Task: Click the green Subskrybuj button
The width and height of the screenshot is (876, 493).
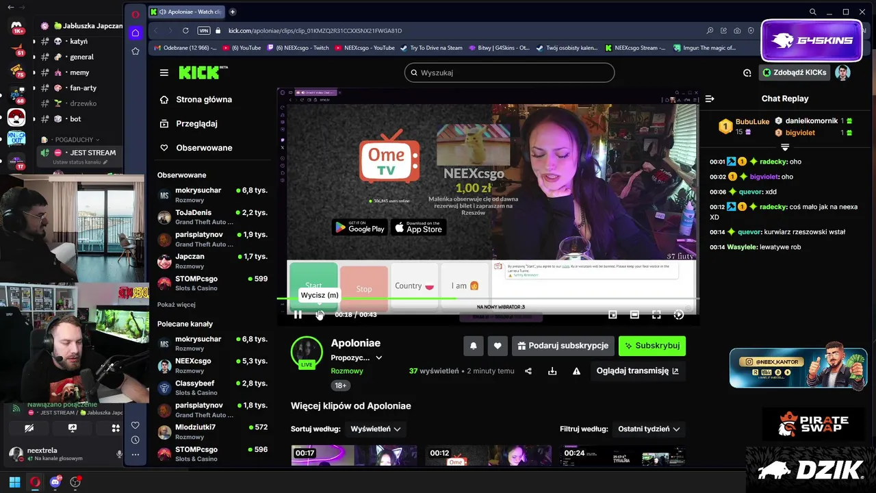Action: click(x=652, y=346)
